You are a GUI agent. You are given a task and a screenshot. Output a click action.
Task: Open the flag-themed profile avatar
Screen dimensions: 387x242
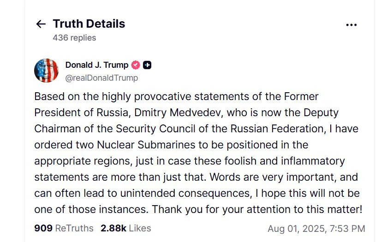pyautogui.click(x=46, y=71)
